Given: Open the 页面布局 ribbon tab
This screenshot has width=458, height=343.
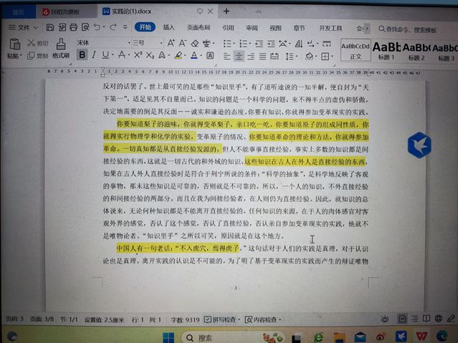Looking at the screenshot, I should [x=199, y=27].
